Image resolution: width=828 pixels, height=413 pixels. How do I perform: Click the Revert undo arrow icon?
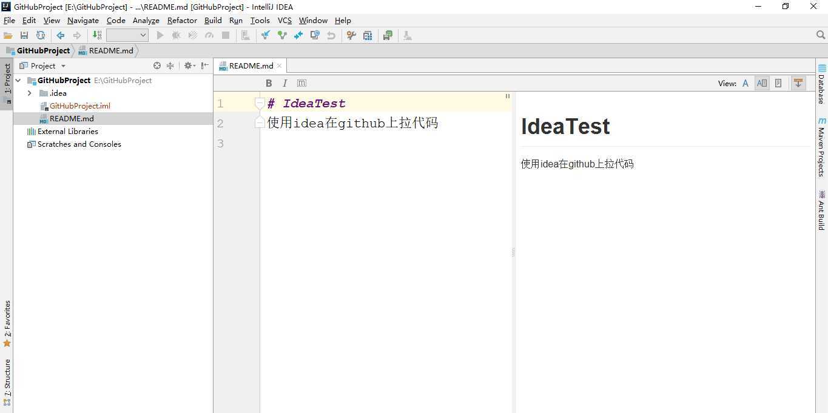point(331,36)
